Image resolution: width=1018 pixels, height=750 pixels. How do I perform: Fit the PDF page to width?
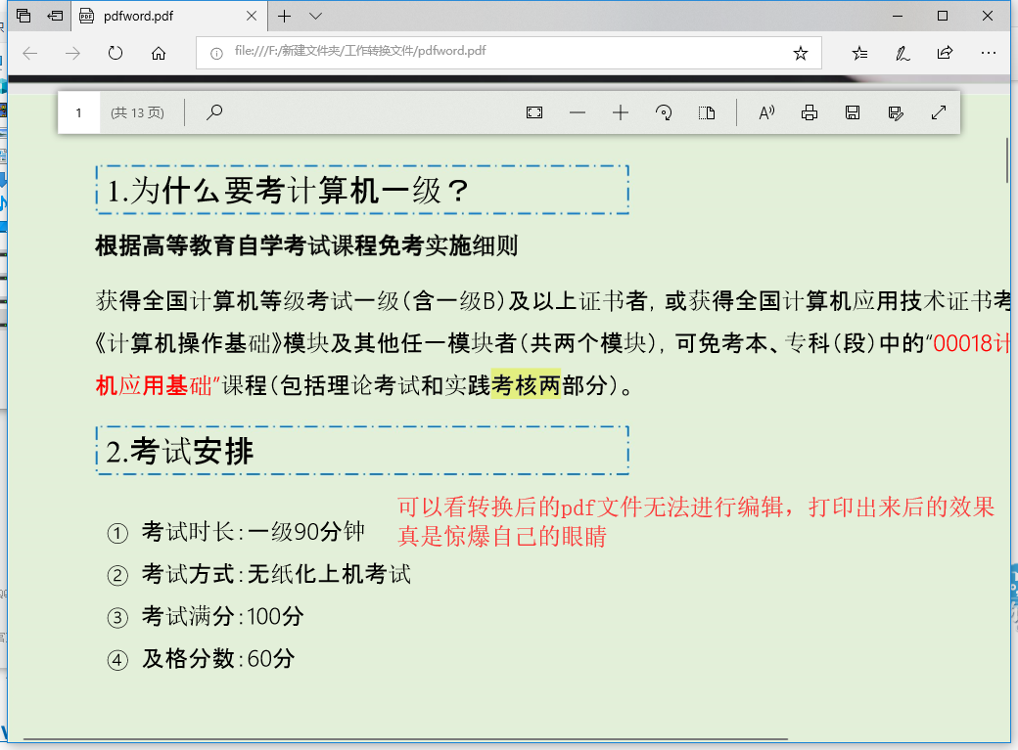tap(534, 112)
